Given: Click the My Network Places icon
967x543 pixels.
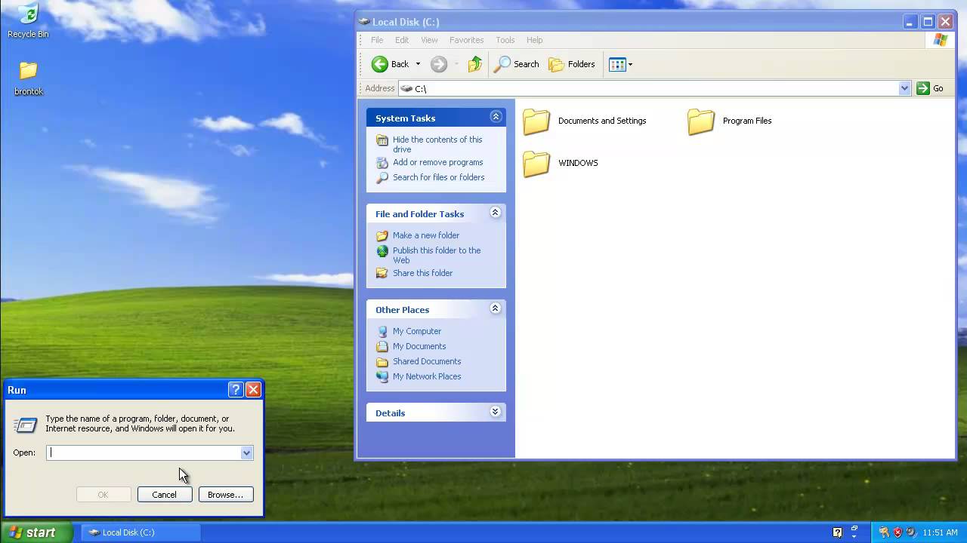Looking at the screenshot, I should tap(382, 376).
